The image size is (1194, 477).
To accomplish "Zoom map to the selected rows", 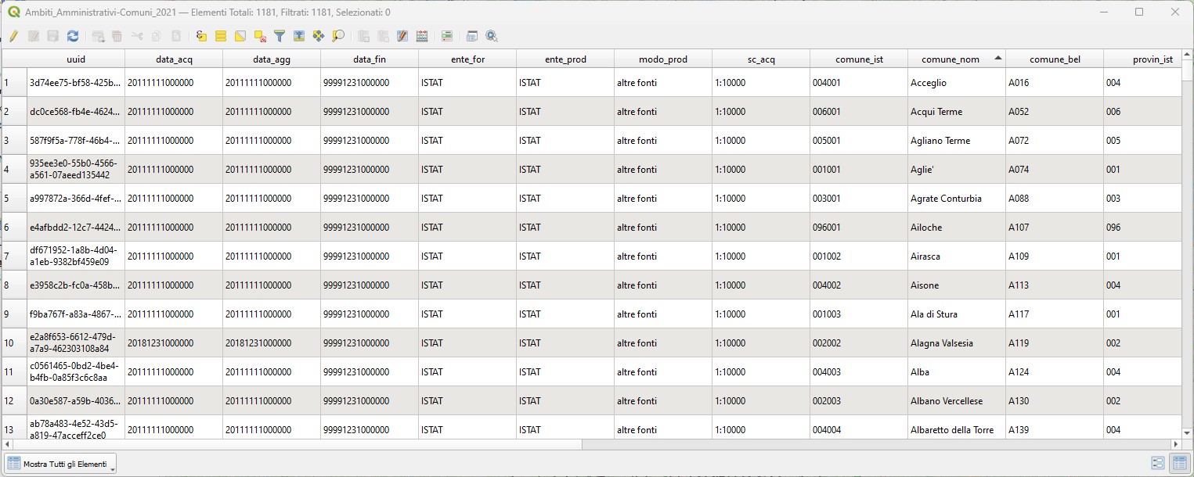I will coord(337,36).
